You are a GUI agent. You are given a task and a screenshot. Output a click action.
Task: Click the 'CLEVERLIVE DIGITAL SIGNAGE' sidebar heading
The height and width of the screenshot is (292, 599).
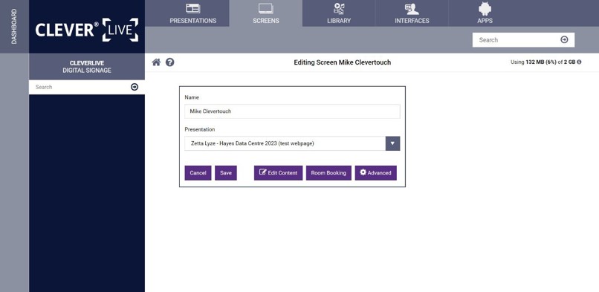click(87, 67)
